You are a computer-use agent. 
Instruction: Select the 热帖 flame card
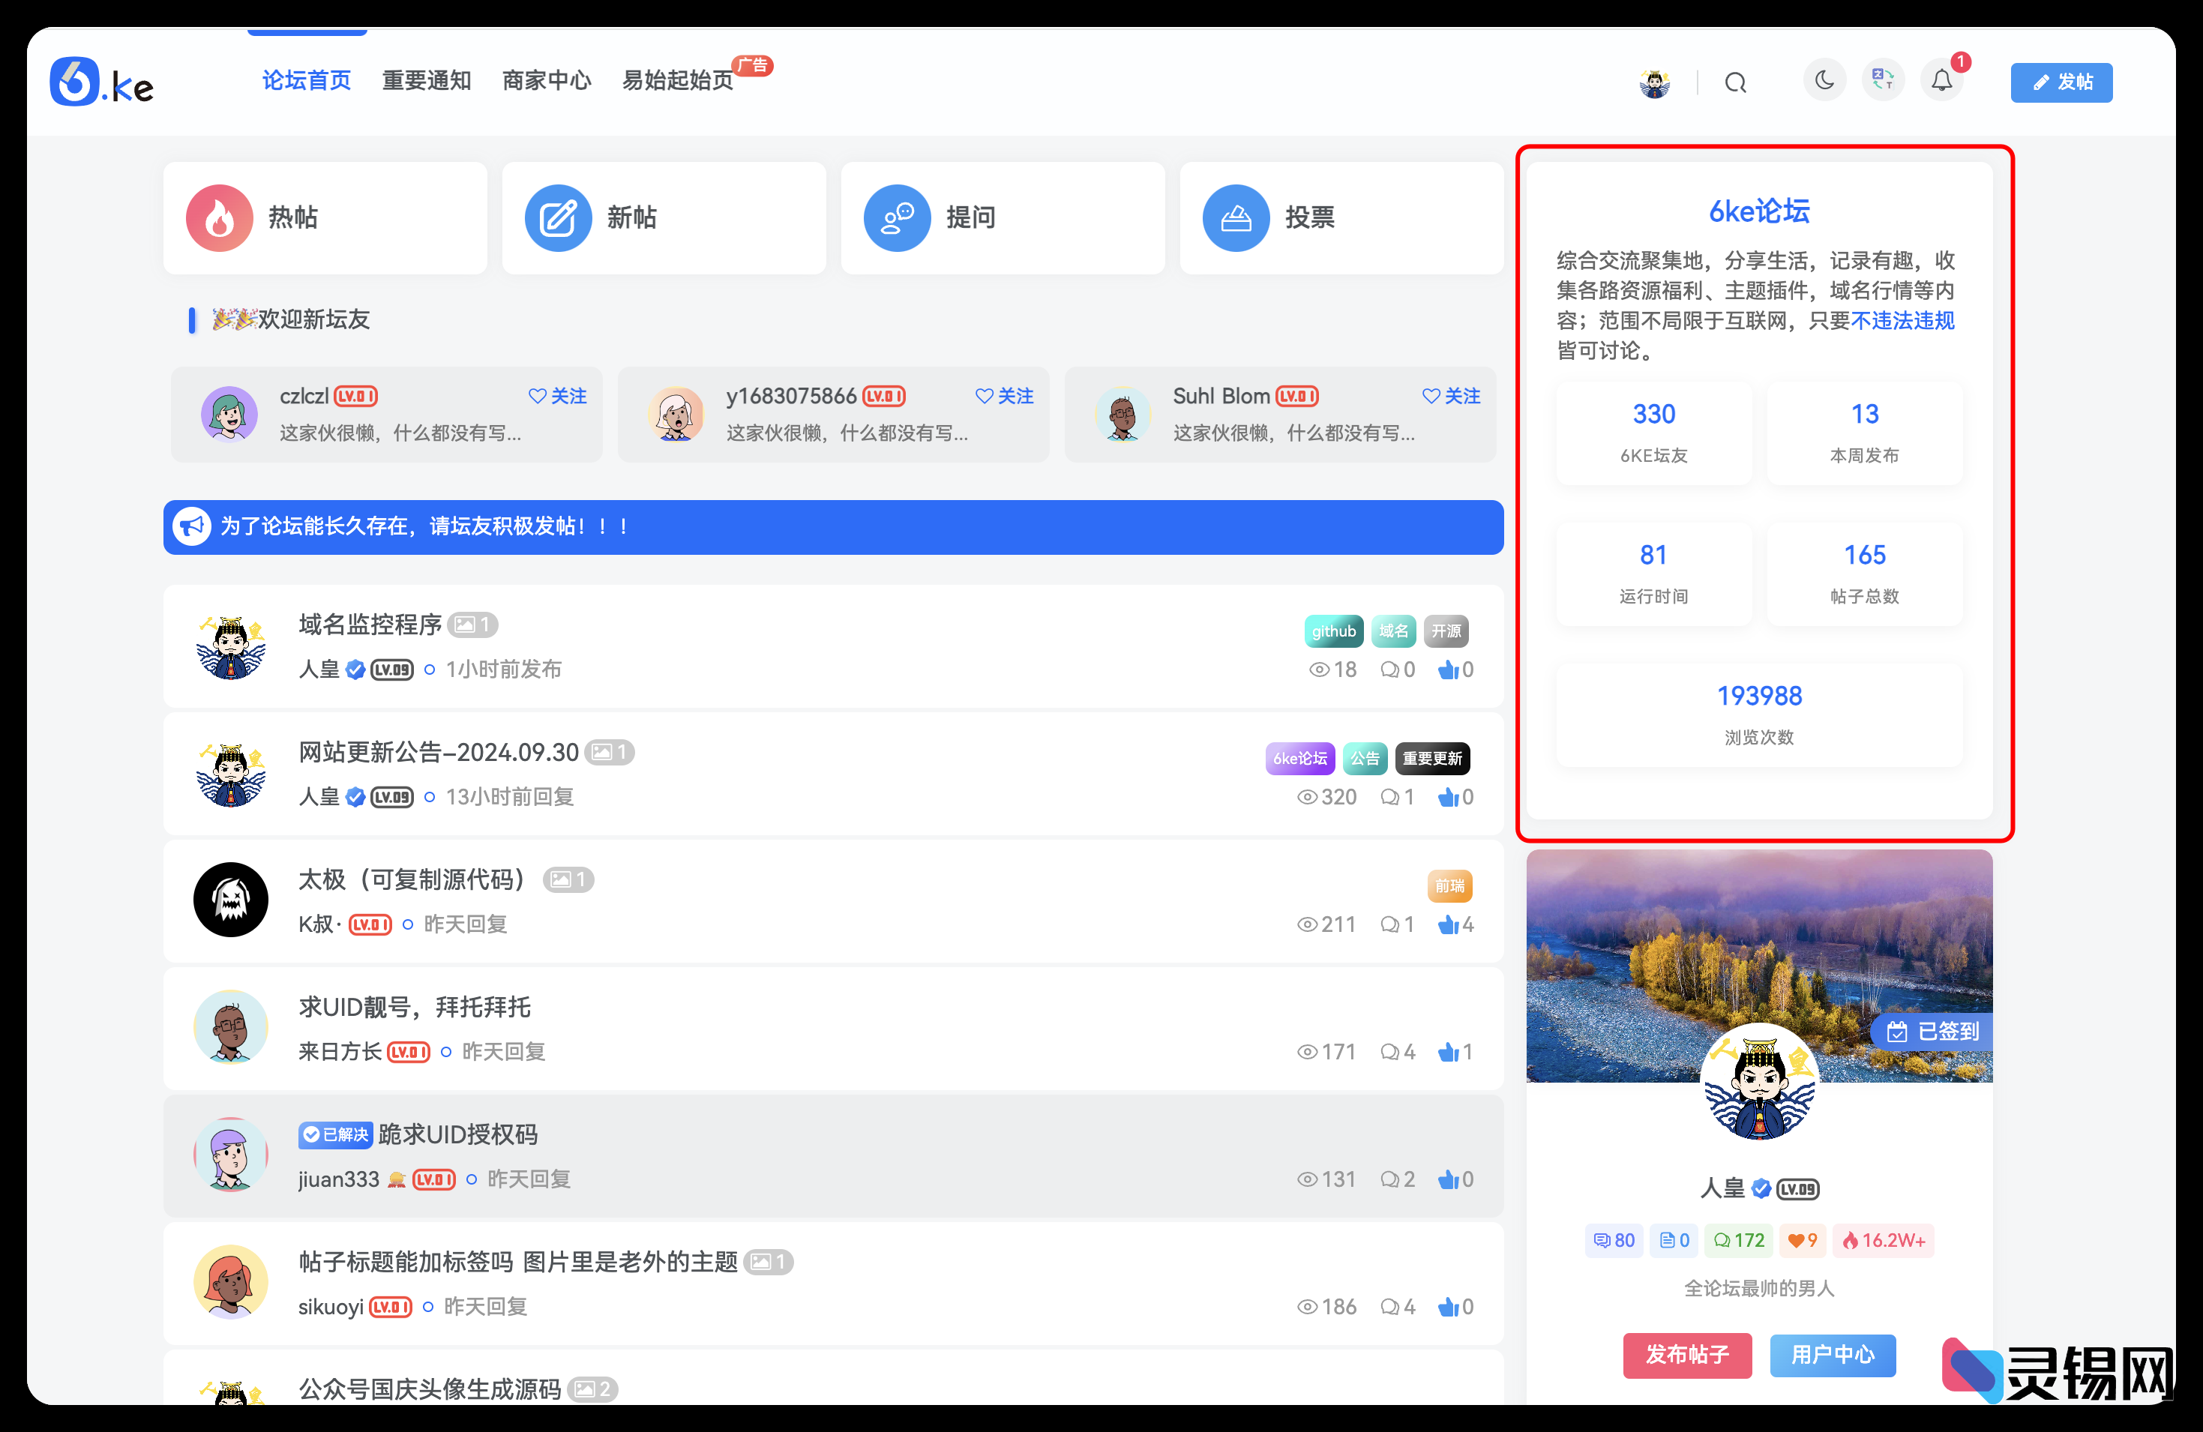[x=324, y=217]
